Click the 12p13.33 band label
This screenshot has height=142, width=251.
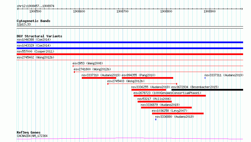tap(24, 24)
